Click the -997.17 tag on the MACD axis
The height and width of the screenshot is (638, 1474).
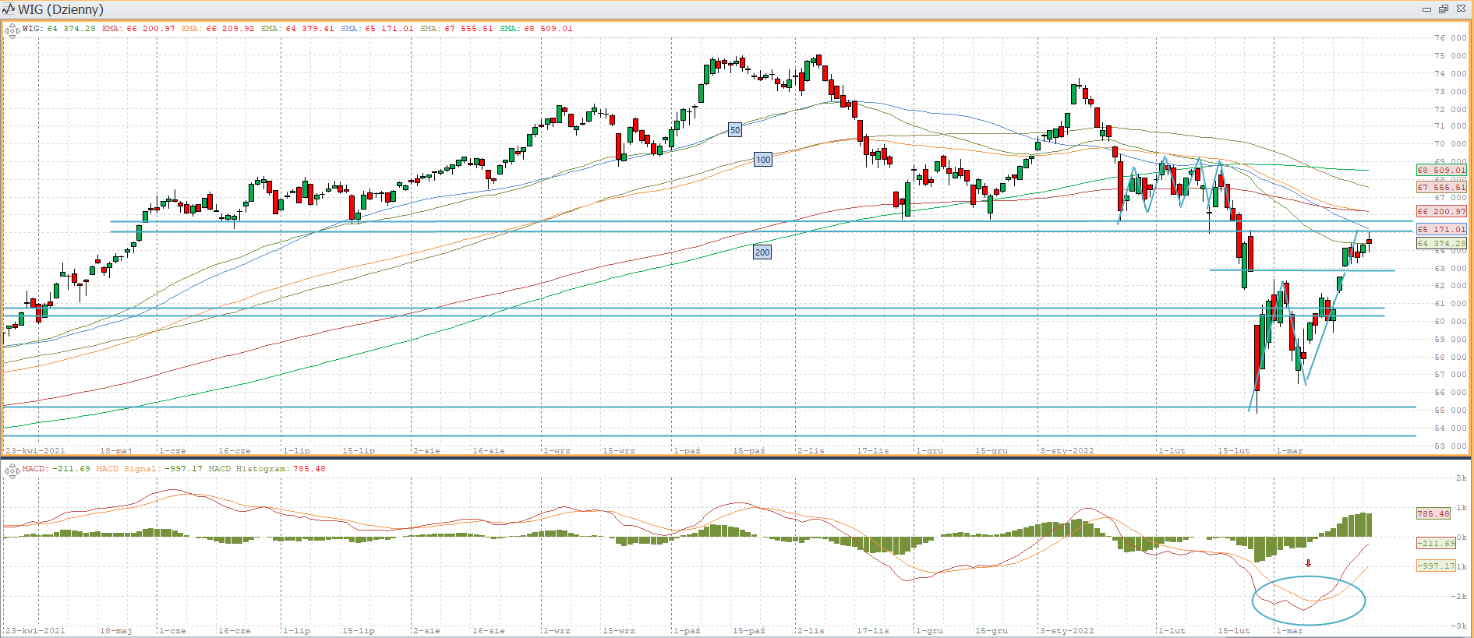pyautogui.click(x=1435, y=566)
